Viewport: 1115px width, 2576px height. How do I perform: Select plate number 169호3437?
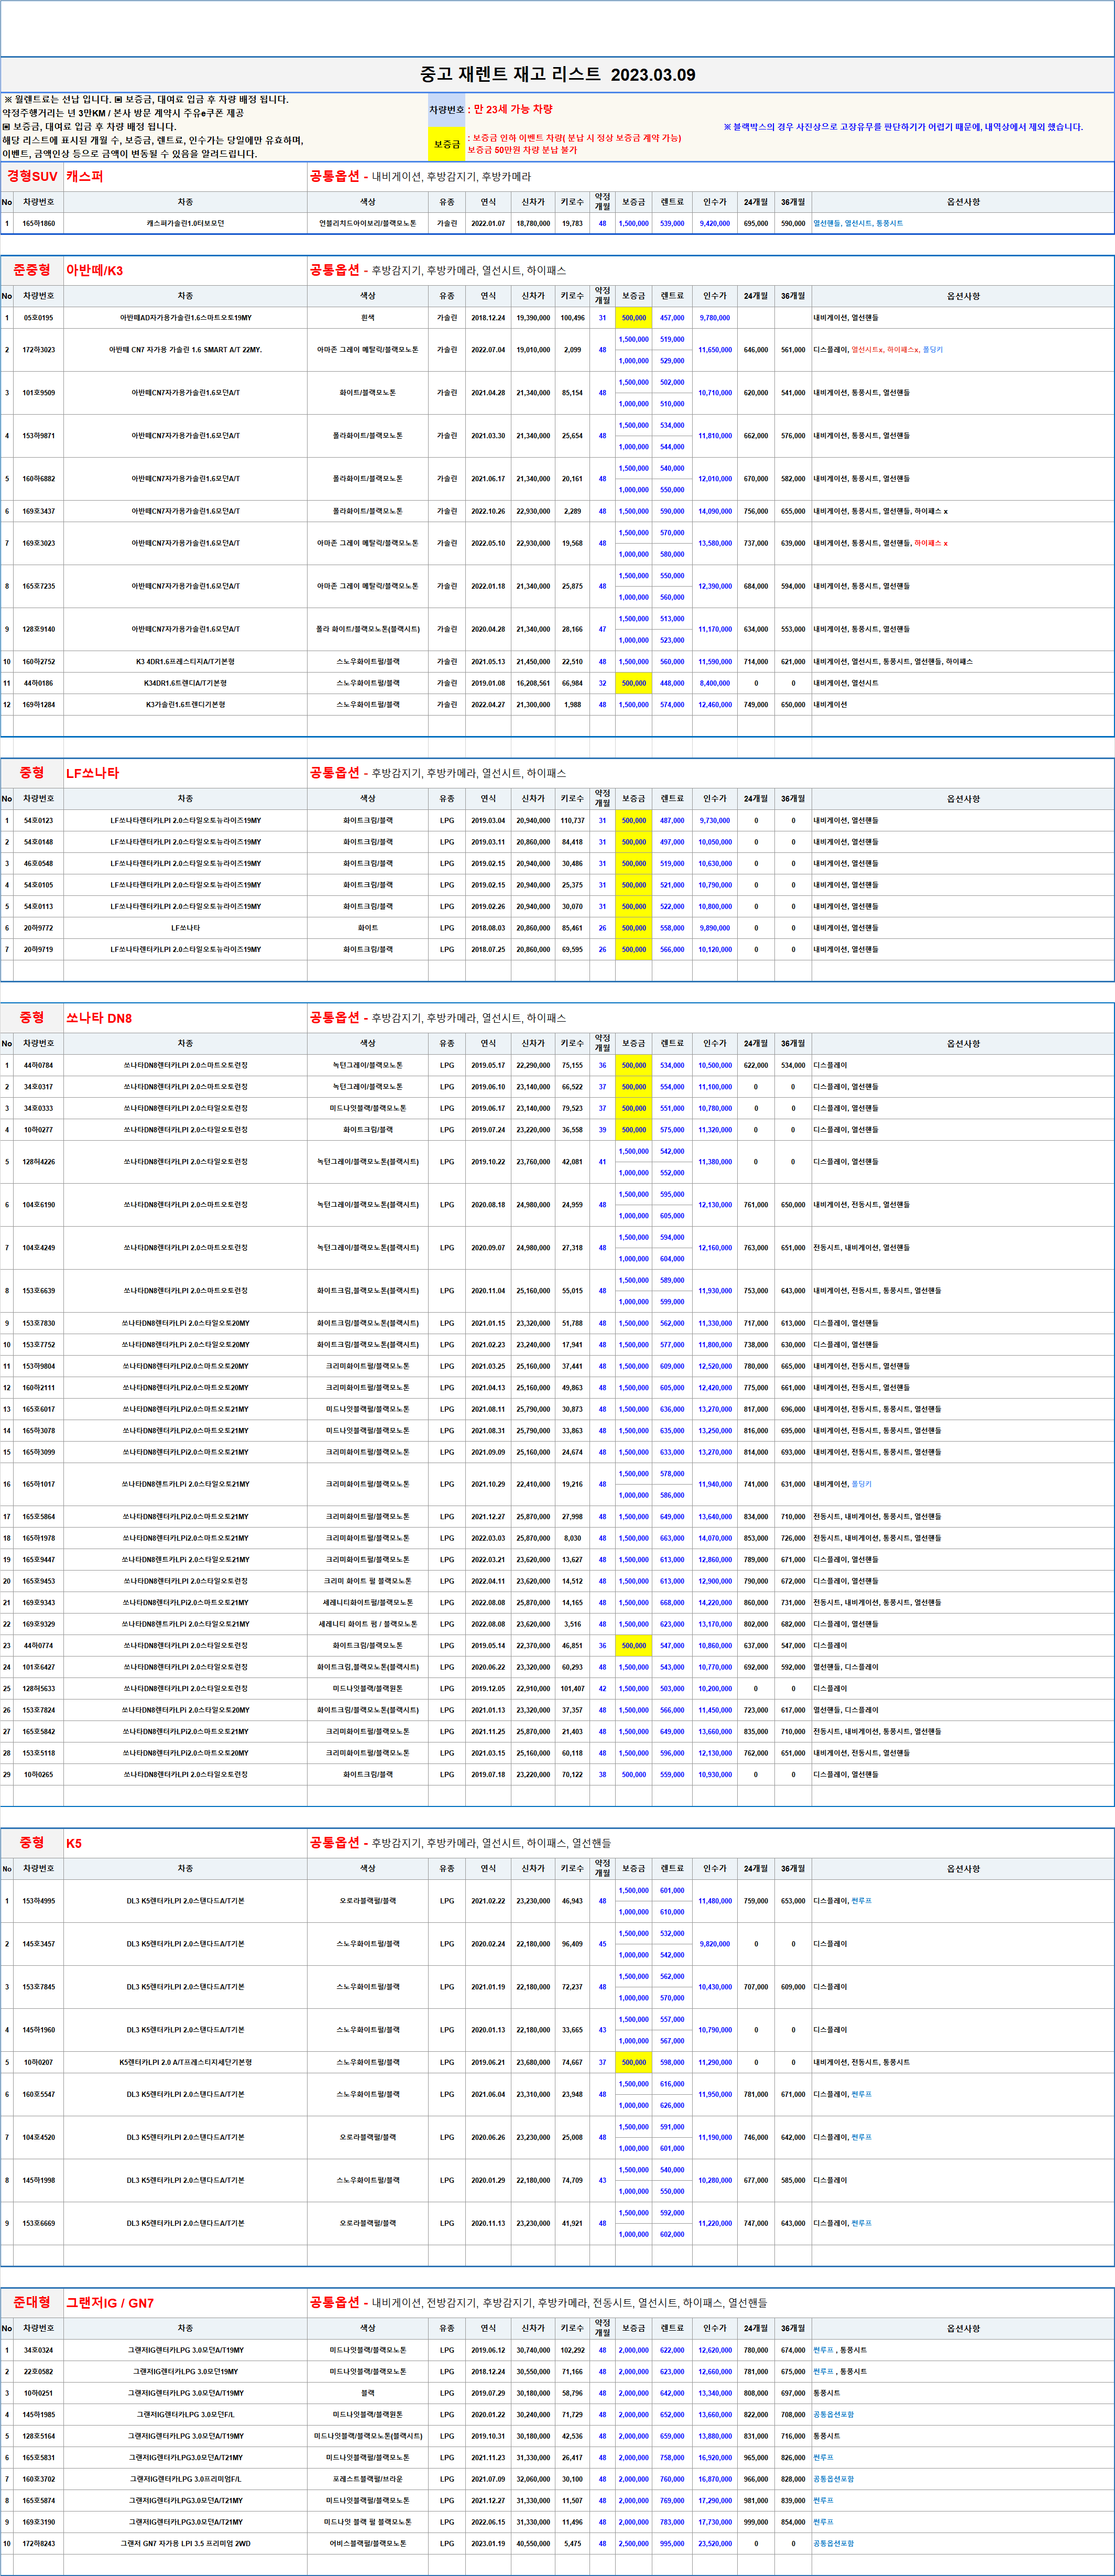(39, 511)
